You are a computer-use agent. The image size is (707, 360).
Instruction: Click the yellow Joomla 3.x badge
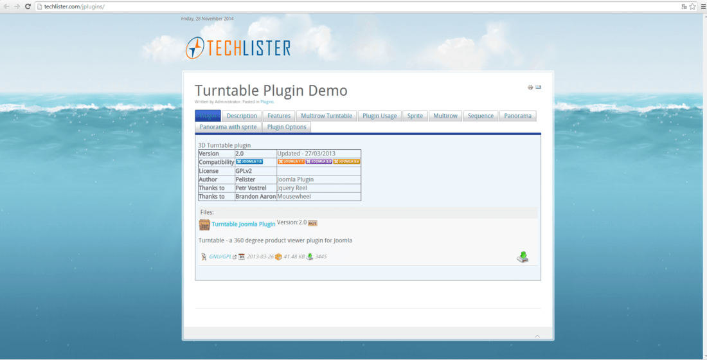click(x=346, y=161)
